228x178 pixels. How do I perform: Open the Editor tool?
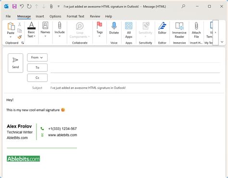point(162,28)
